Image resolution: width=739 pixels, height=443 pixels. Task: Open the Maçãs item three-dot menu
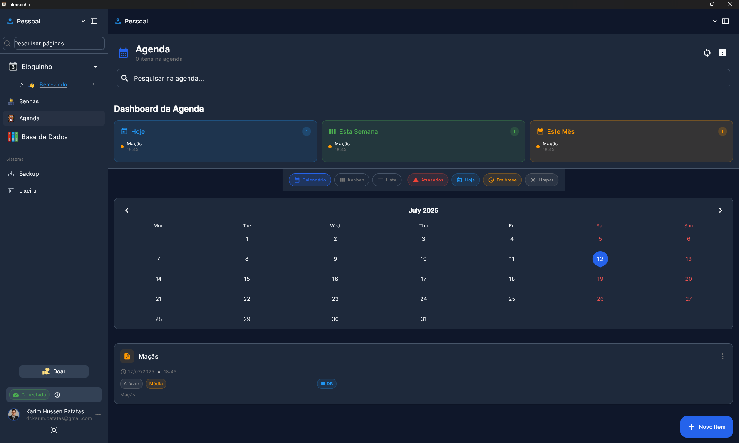722,356
